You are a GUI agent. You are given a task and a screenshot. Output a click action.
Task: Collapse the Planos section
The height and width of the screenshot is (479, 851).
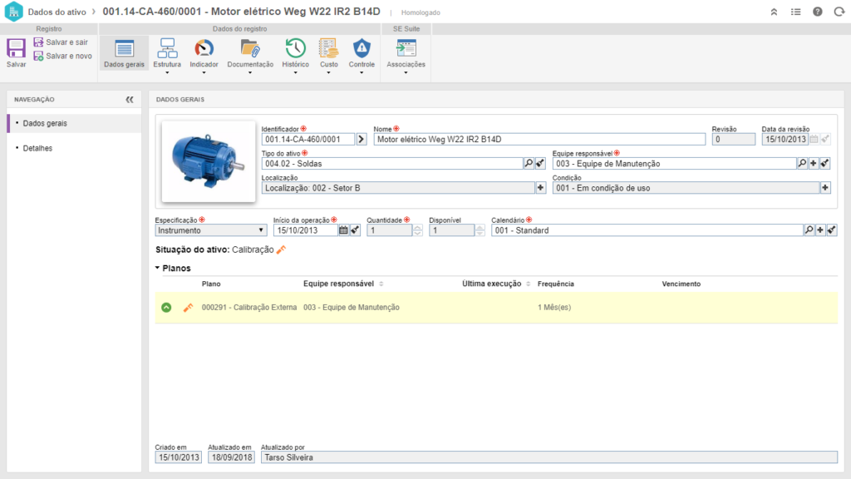pyautogui.click(x=158, y=269)
